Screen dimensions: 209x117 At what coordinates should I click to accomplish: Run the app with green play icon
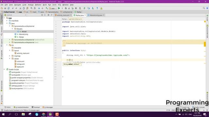[x=59, y=8]
